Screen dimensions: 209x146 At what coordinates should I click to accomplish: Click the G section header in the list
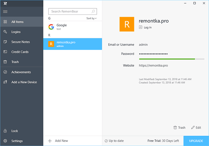click(x=49, y=18)
